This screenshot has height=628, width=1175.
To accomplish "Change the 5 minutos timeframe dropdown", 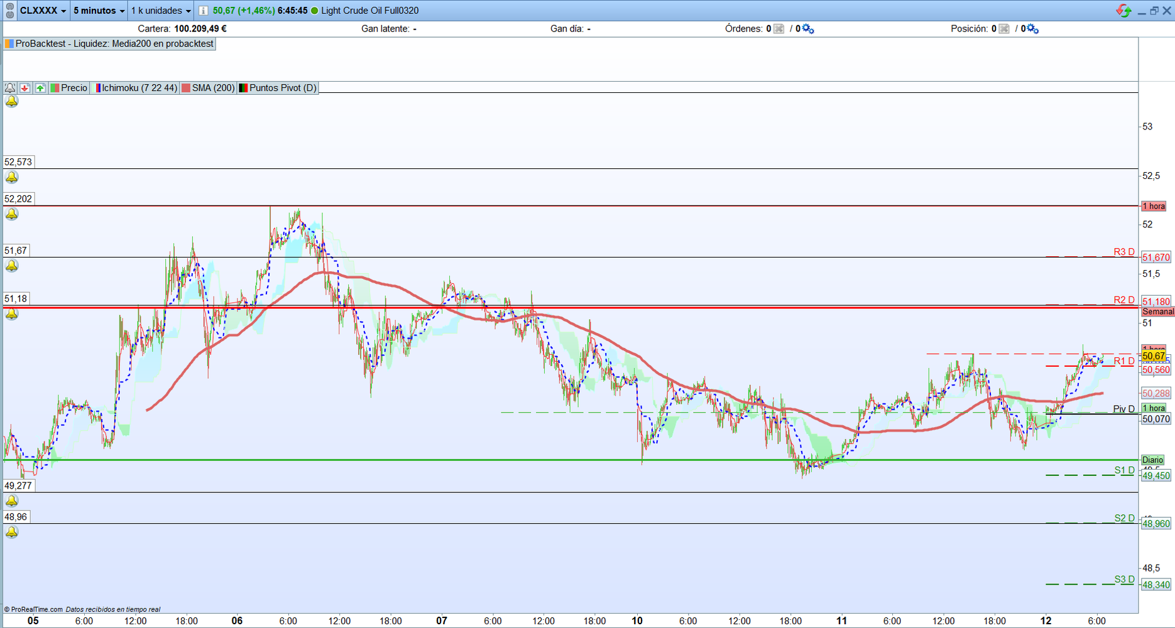I will 99,11.
